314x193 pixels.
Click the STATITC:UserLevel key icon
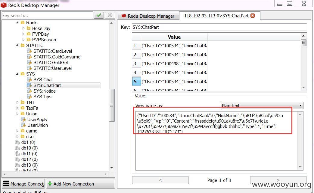pos(29,68)
